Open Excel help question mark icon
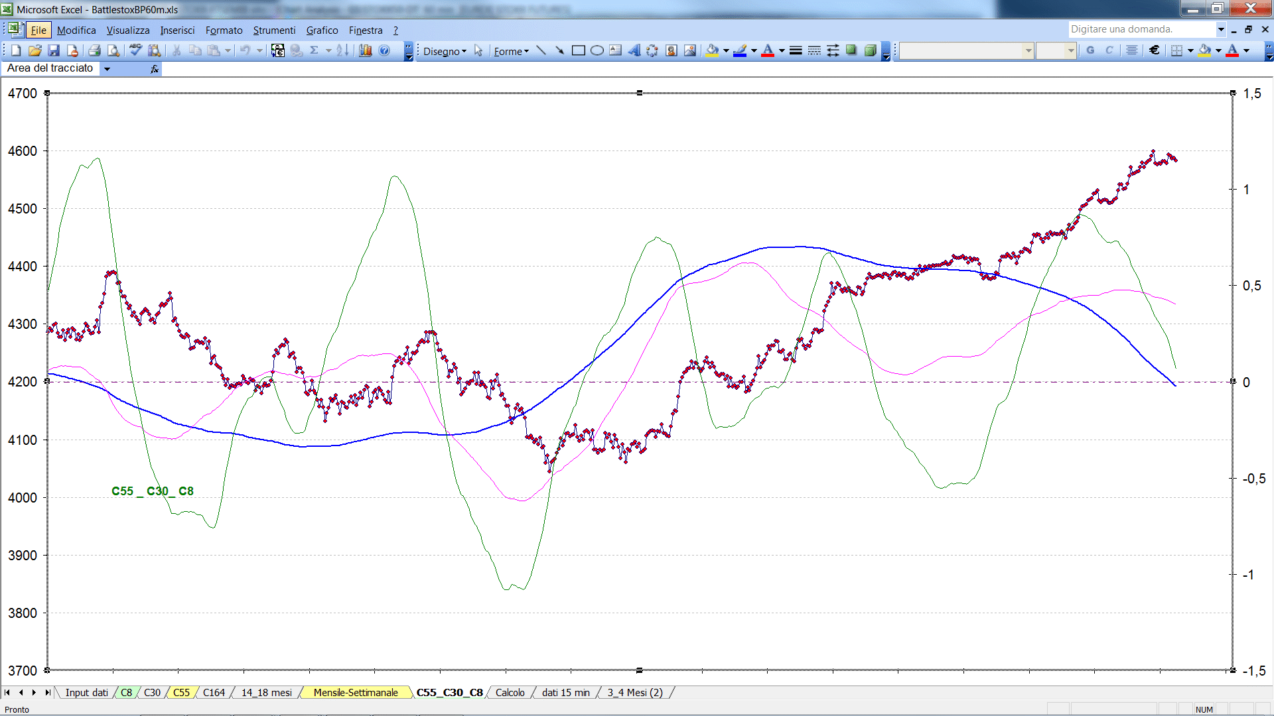This screenshot has height=716, width=1274. tap(384, 50)
